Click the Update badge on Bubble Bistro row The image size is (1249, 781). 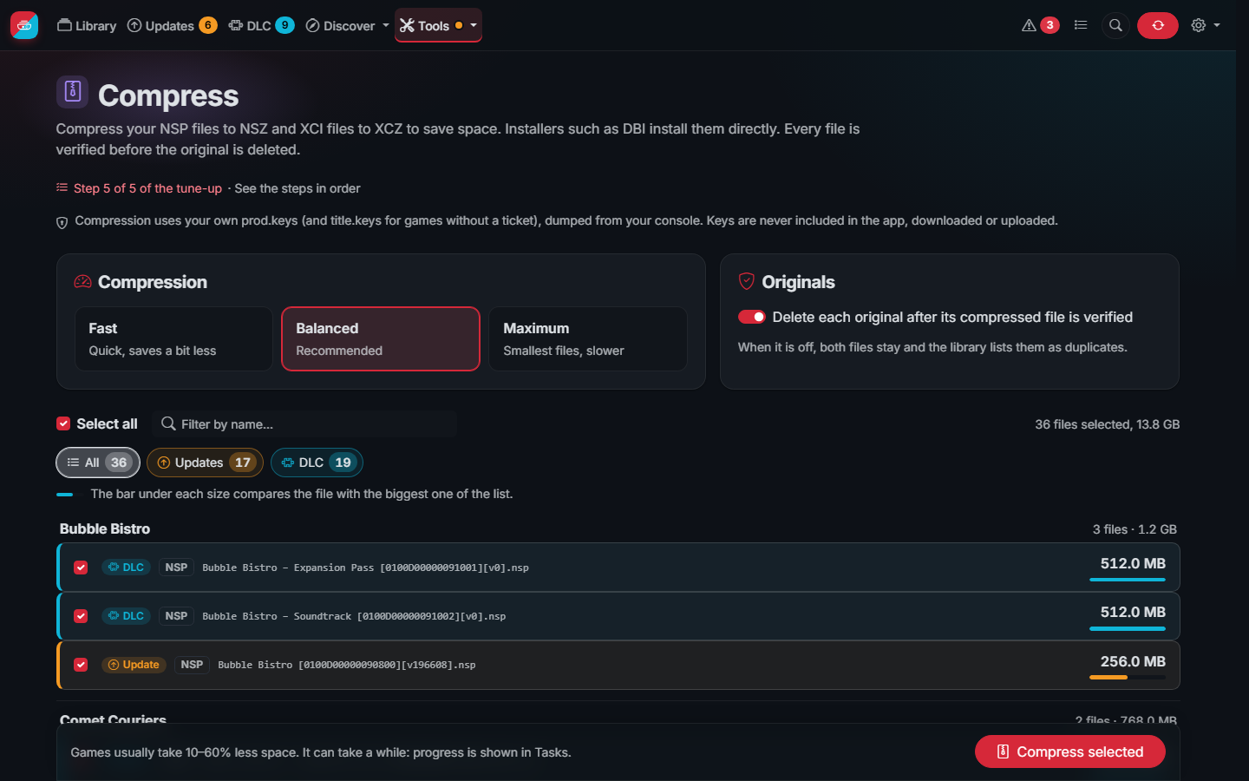point(134,665)
